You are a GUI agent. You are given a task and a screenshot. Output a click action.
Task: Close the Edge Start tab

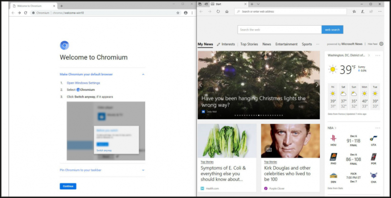click(x=245, y=4)
